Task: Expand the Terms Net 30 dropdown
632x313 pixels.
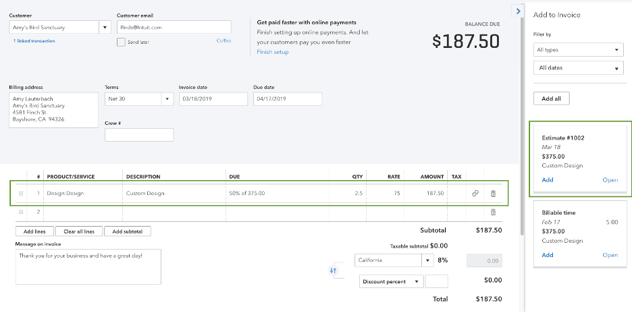Action: [167, 99]
